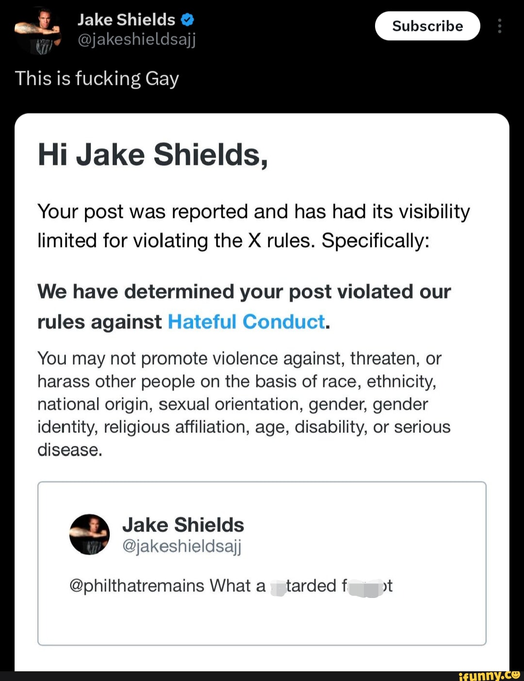524x681 pixels.
Task: Click the Jake Shields name in the quoted post
Action: (183, 525)
